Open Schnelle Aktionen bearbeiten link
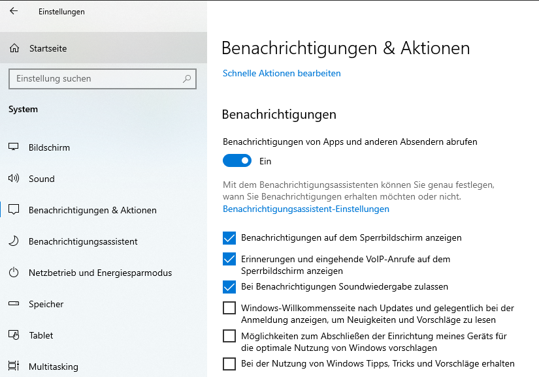The width and height of the screenshot is (539, 377). click(282, 74)
